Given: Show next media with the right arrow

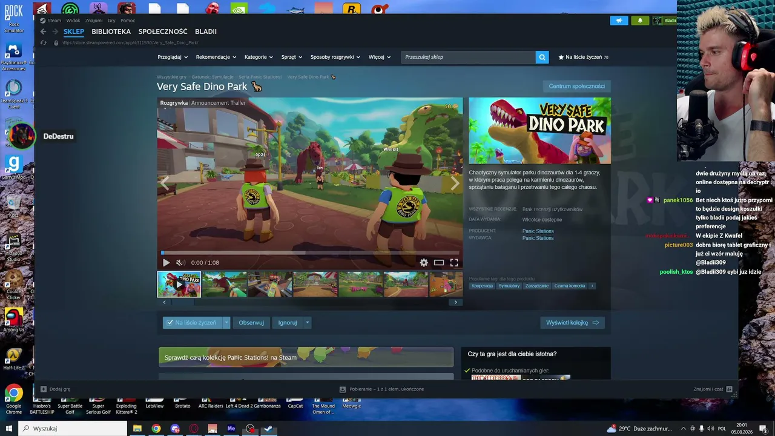Looking at the screenshot, I should point(455,184).
